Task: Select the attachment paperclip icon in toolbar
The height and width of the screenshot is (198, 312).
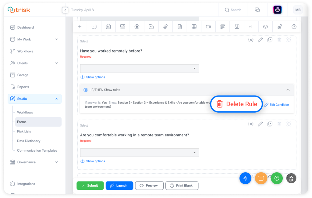Action: pyautogui.click(x=165, y=27)
